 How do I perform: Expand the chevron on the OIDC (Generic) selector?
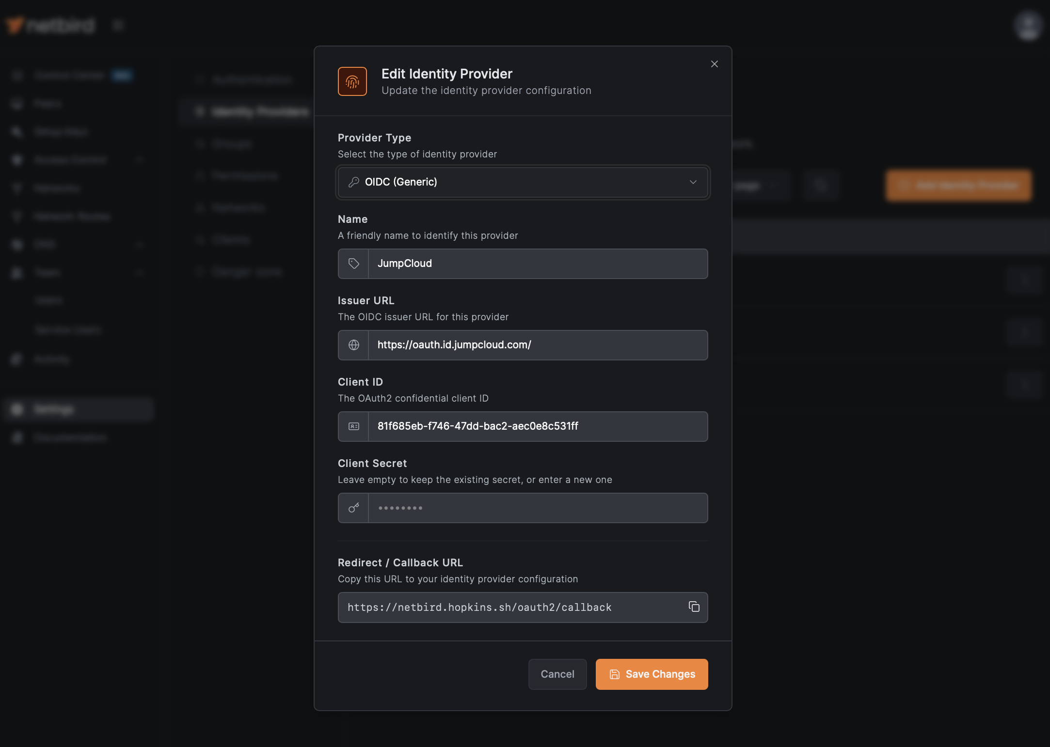[694, 182]
